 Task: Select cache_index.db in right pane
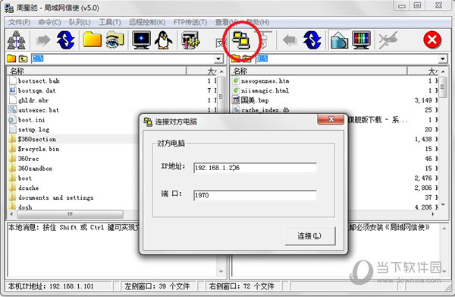point(265,110)
